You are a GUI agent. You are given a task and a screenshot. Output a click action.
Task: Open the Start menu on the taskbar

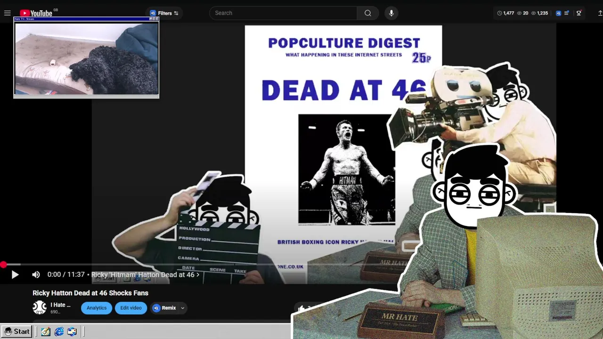17,331
